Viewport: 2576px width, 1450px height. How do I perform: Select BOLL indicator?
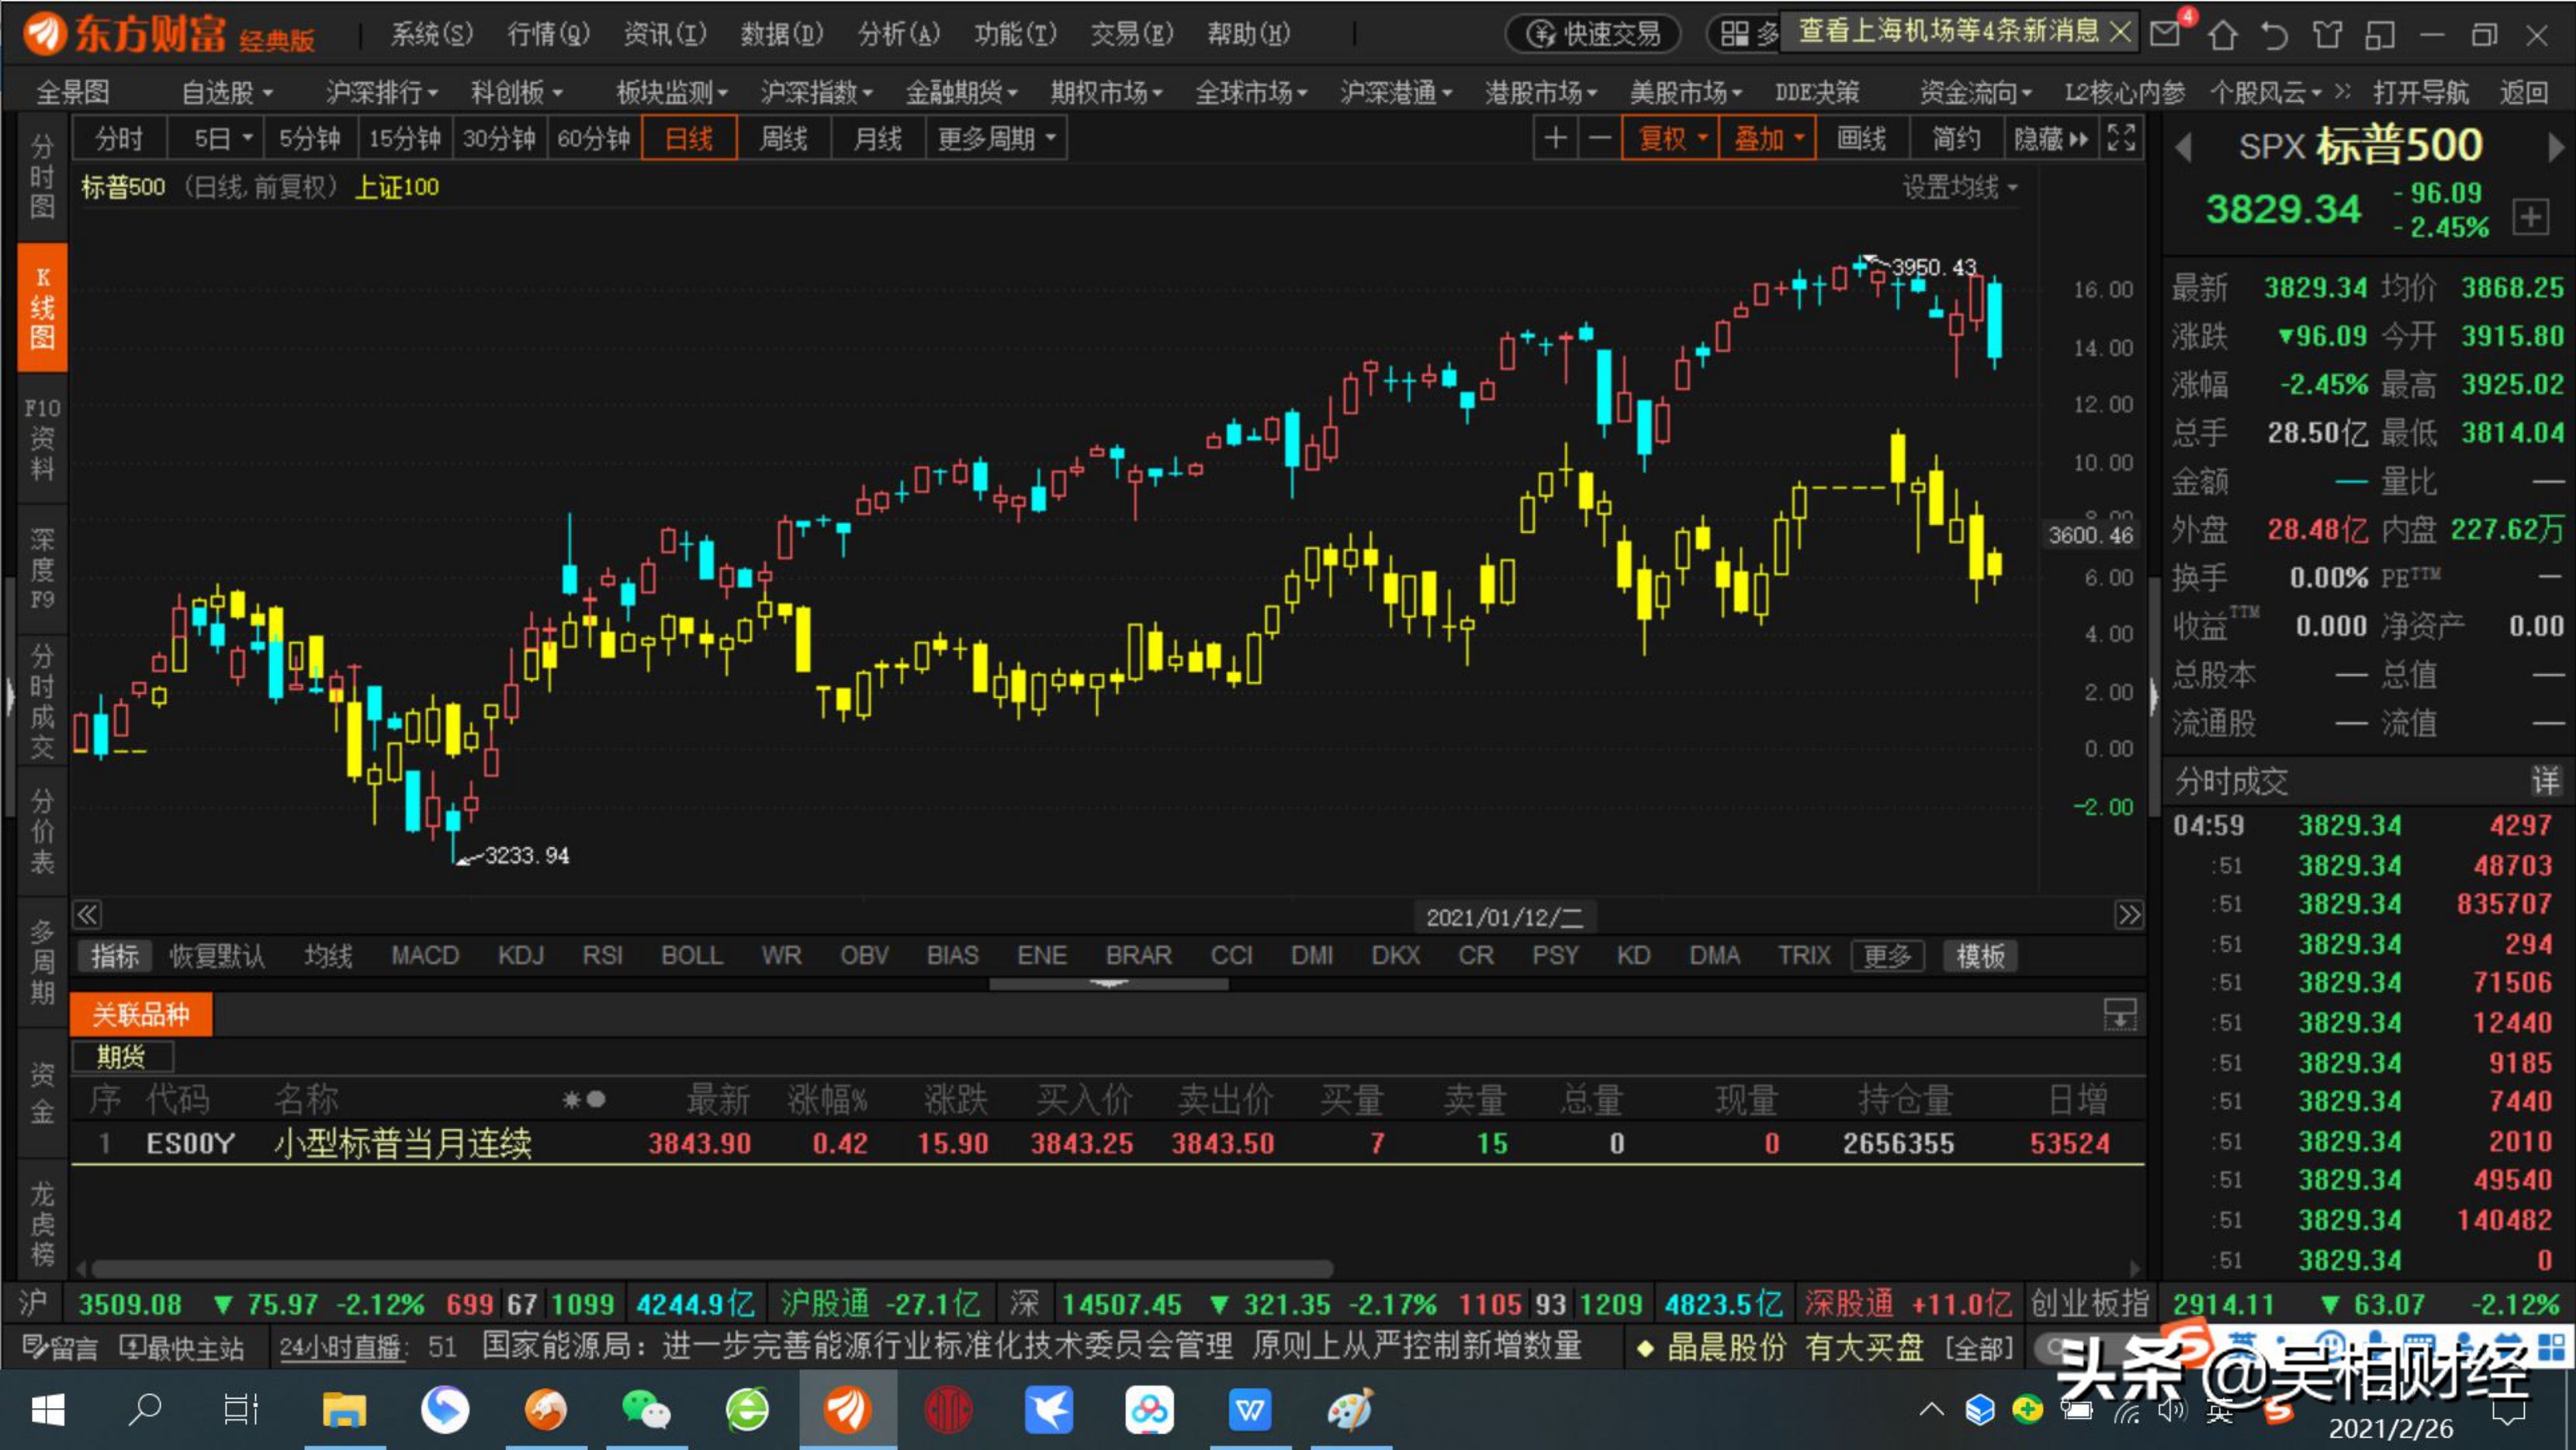click(692, 956)
